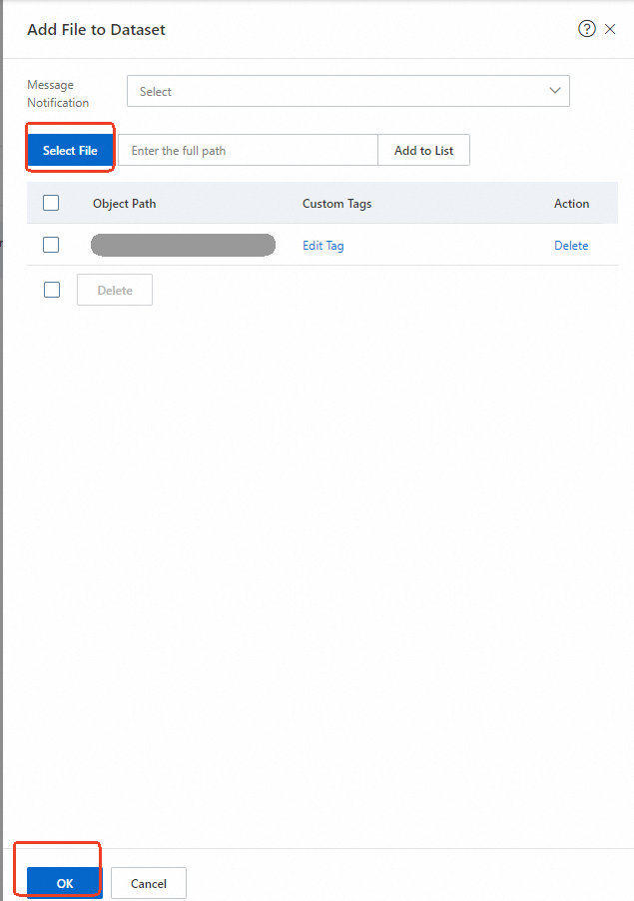Focus the Enter the full path field
This screenshot has height=901, width=634.
(x=248, y=150)
